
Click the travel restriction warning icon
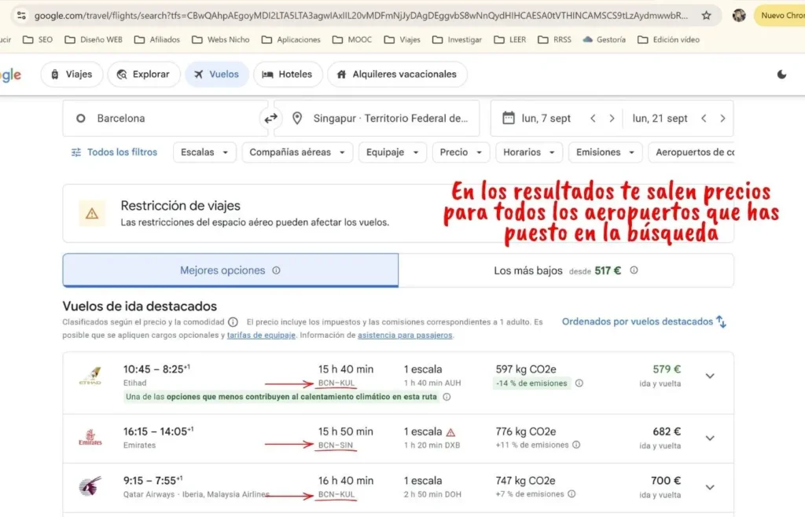[x=92, y=214]
